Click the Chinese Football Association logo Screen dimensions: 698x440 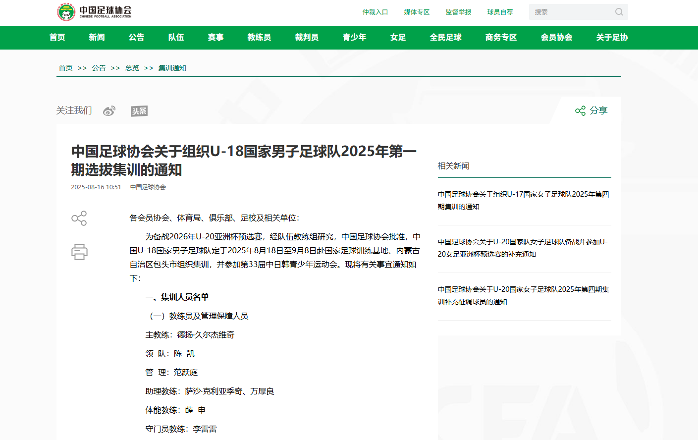click(x=94, y=12)
